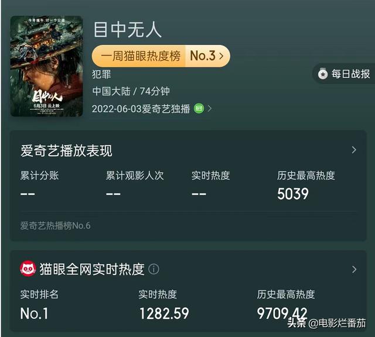Click the medal icon on 每日战报

[x=323, y=74]
